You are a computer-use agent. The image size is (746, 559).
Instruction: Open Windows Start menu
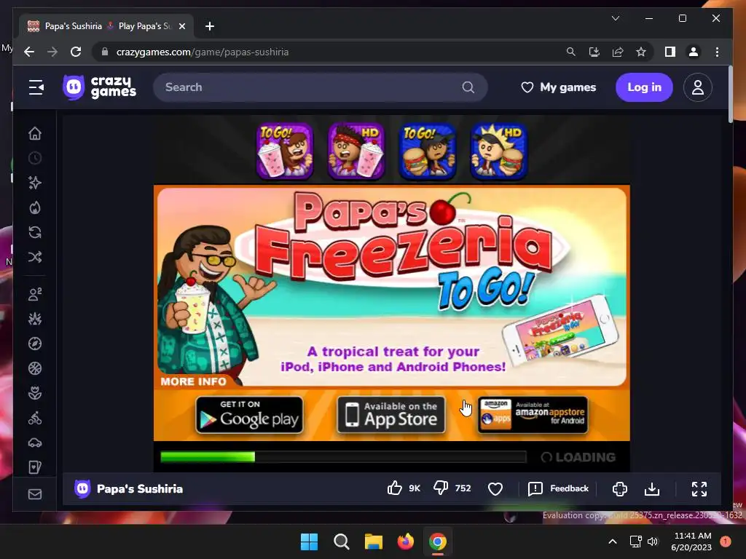309,542
